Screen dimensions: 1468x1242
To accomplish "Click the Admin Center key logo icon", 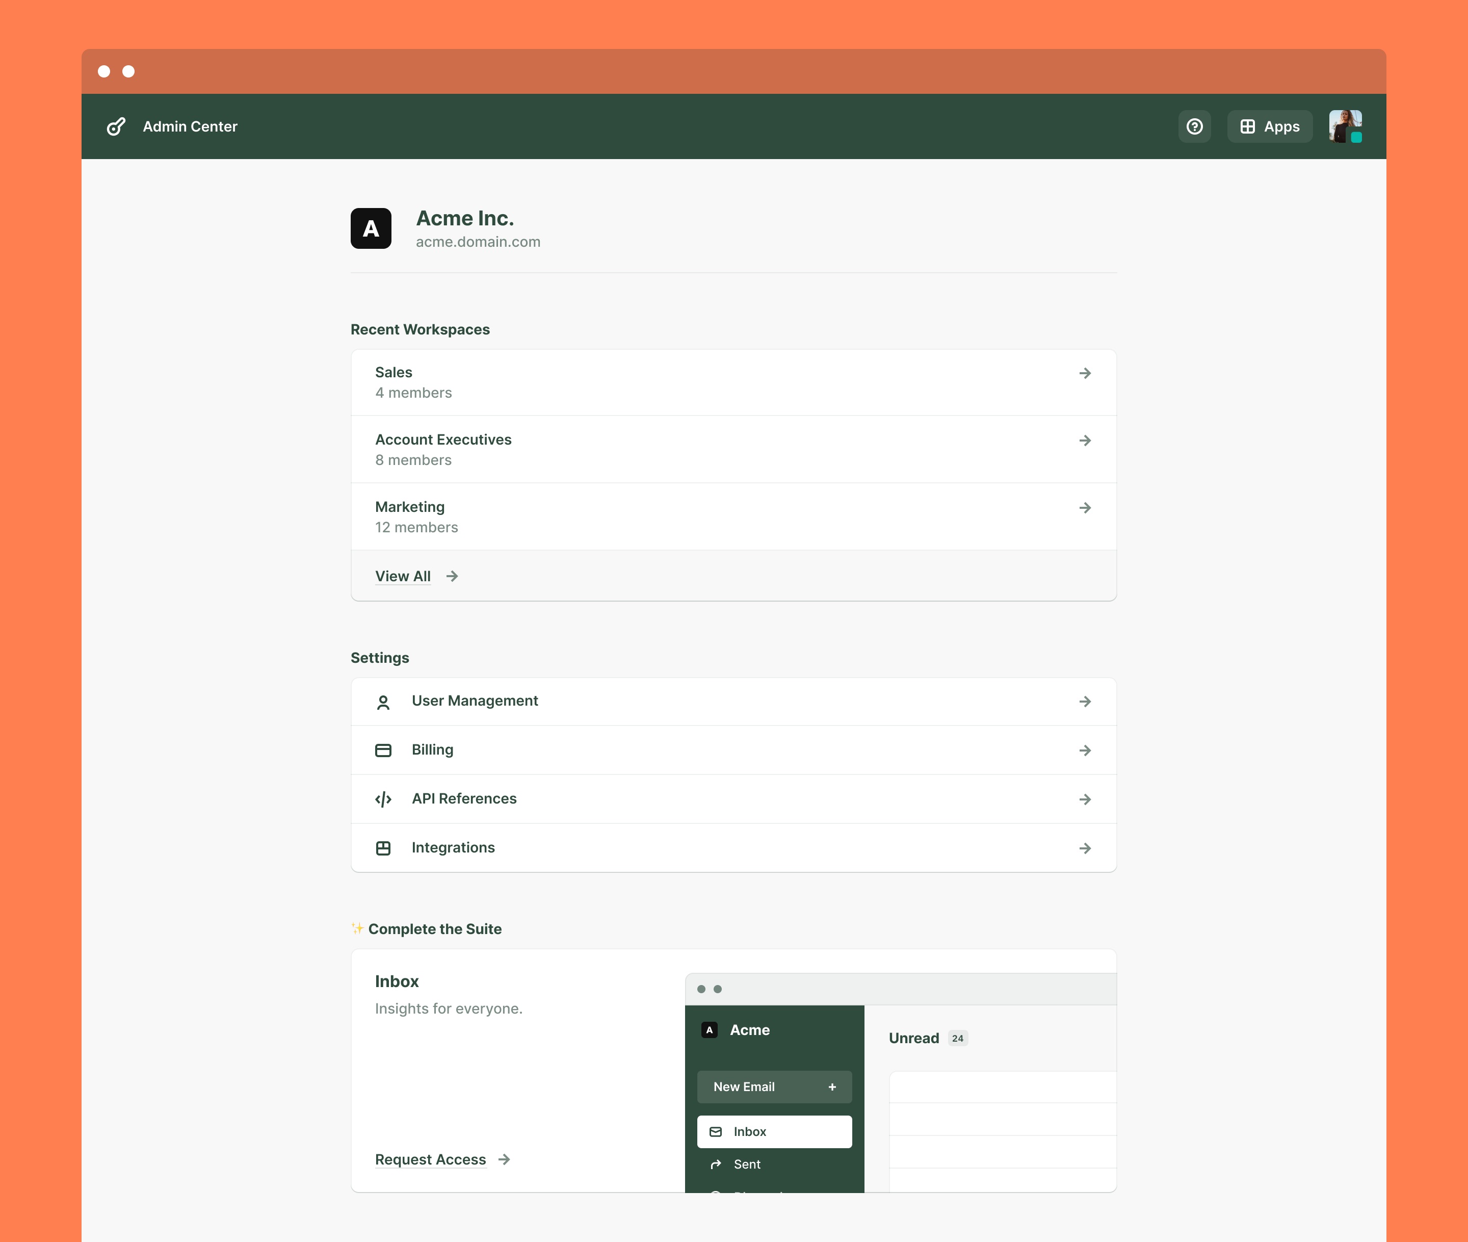I will [116, 127].
